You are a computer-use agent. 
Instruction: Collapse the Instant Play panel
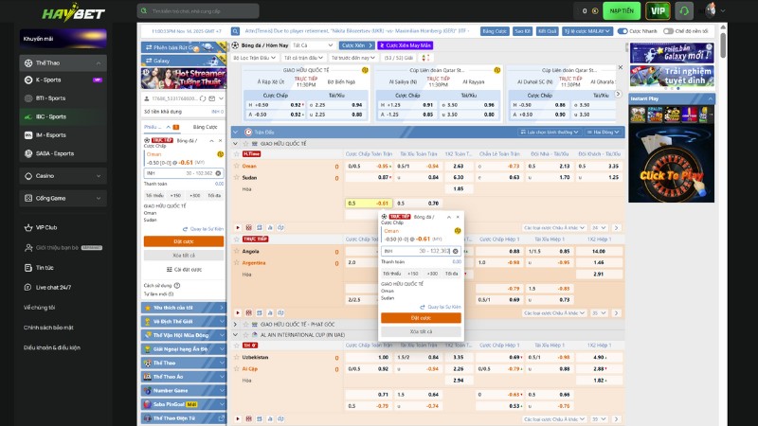(x=710, y=98)
